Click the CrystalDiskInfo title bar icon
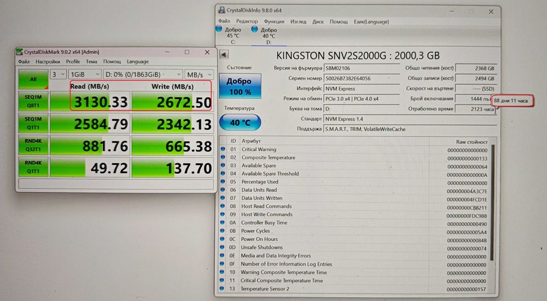 point(222,10)
